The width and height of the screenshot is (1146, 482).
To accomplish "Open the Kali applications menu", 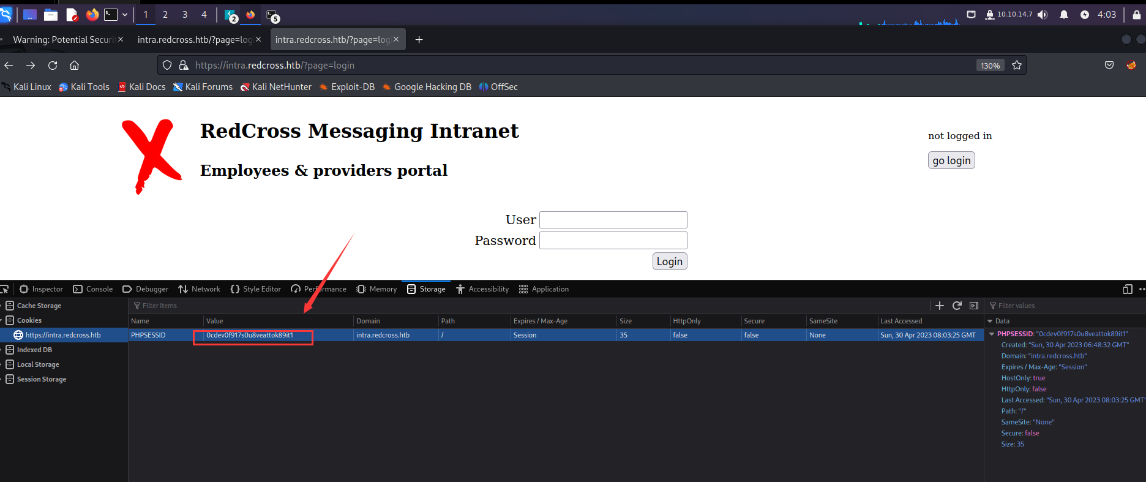I will (x=6, y=14).
